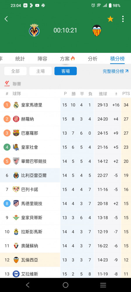
Task: Tap the back arrow in the header
Action: tap(6, 19)
